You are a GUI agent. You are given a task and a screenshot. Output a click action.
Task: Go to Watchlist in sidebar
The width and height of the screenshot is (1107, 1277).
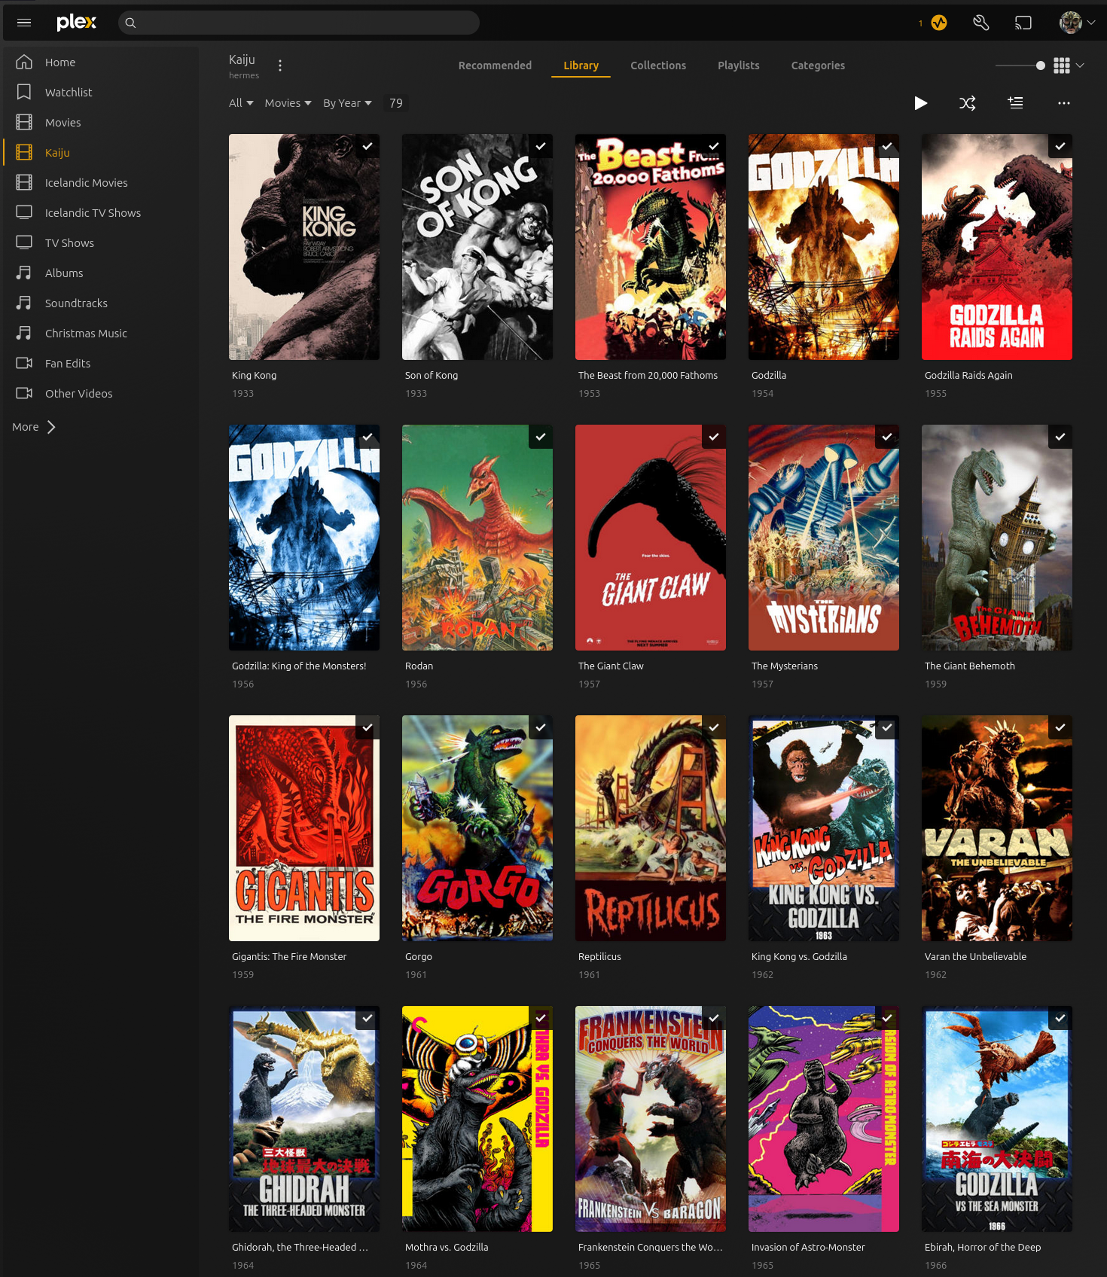click(x=69, y=92)
